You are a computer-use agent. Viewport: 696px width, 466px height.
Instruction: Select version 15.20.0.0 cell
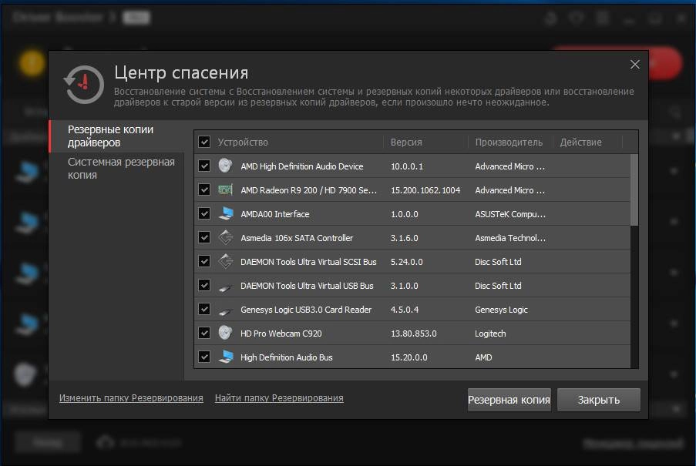click(409, 357)
